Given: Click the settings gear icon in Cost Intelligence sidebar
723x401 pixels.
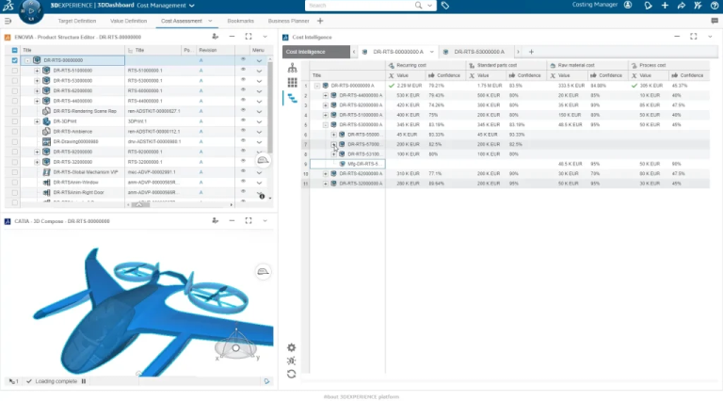Looking at the screenshot, I should tap(292, 347).
